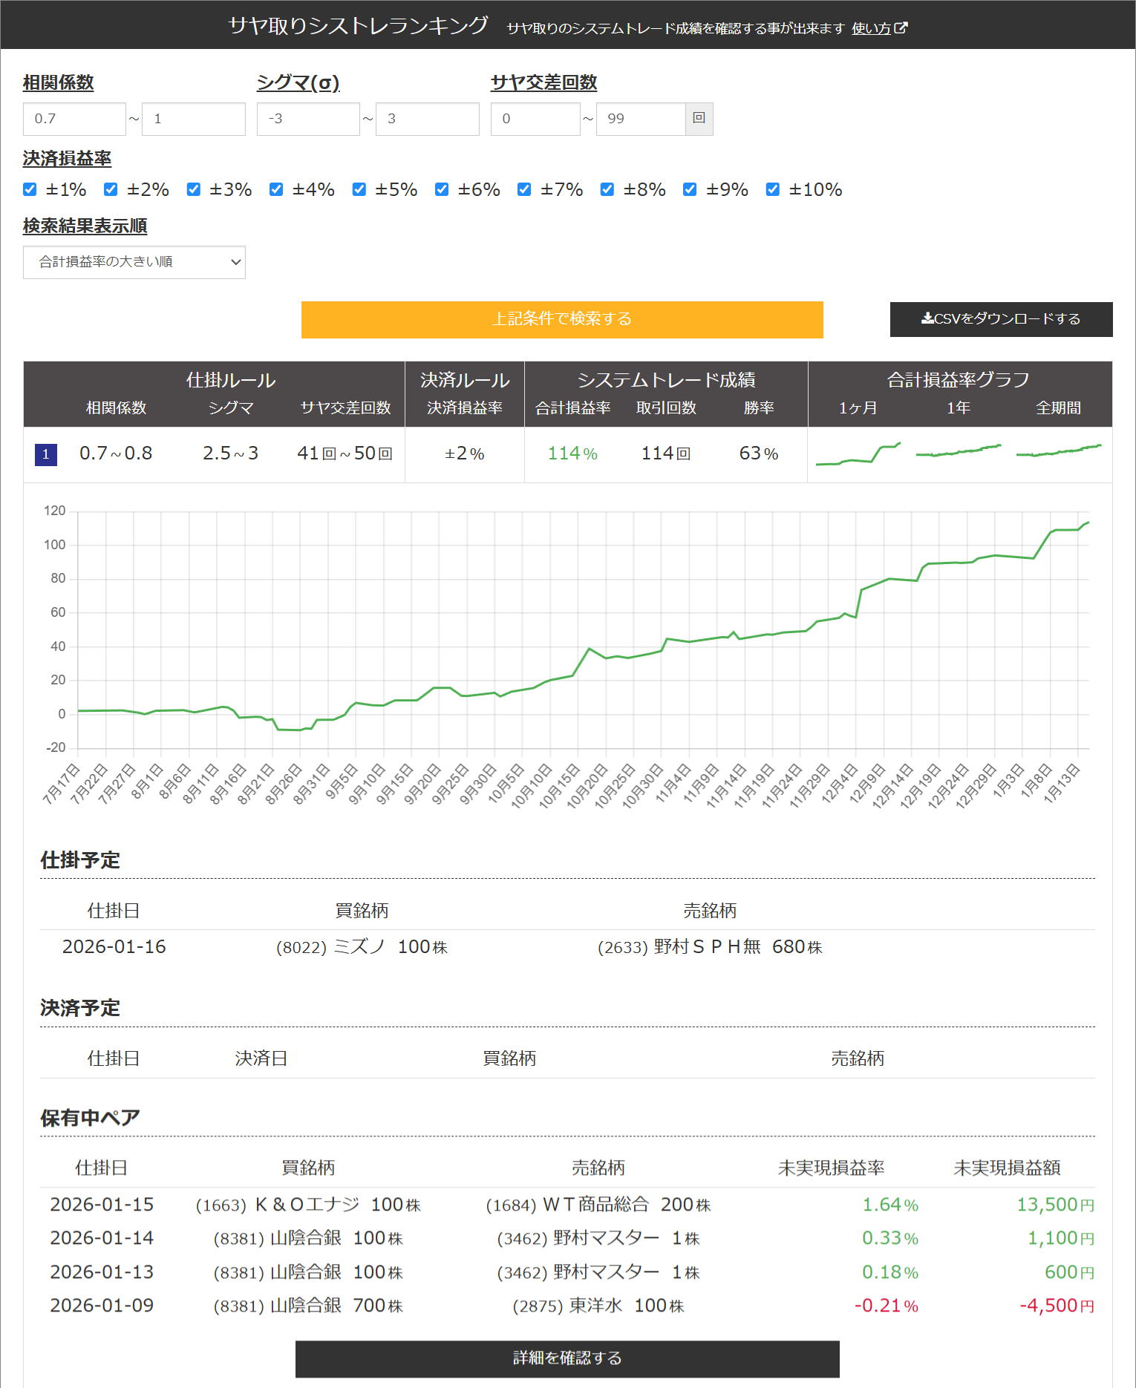This screenshot has height=1388, width=1136.
Task: Click the correlation minimum field showing 0.7
Action: coord(74,119)
